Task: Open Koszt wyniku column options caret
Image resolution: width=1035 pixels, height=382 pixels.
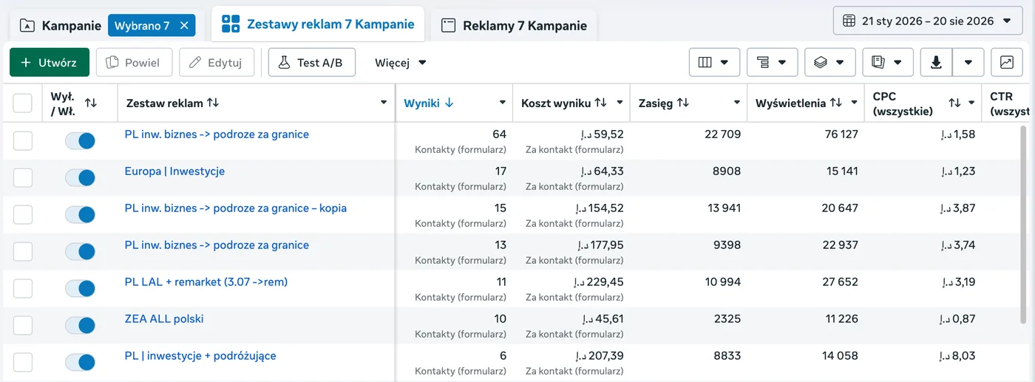Action: 620,103
